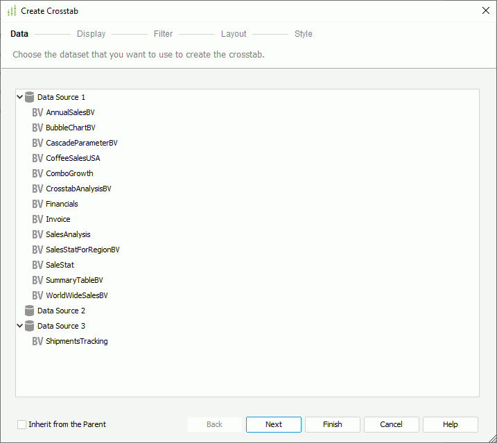Open Help for the crosstab wizard
Screen dimensions: 497x443
point(451,424)
